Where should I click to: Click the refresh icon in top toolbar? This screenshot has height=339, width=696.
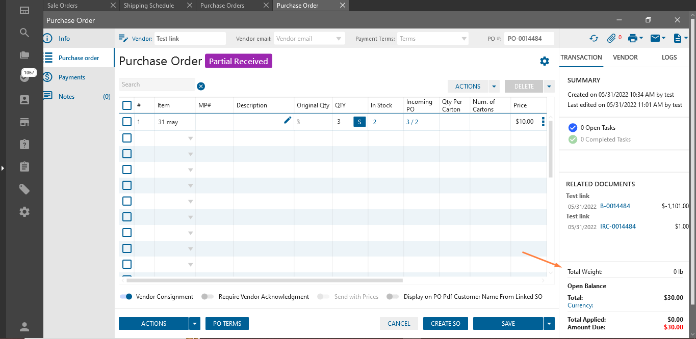[x=594, y=38]
